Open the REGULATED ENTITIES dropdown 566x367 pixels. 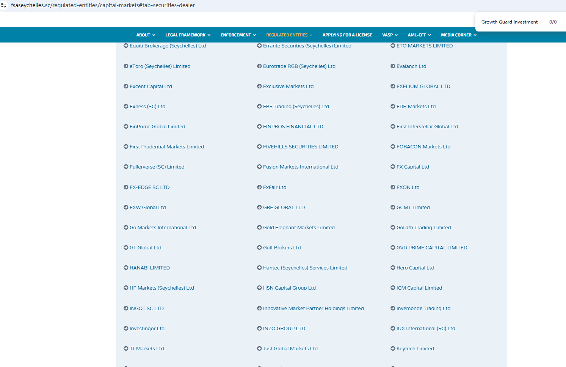pyautogui.click(x=290, y=35)
